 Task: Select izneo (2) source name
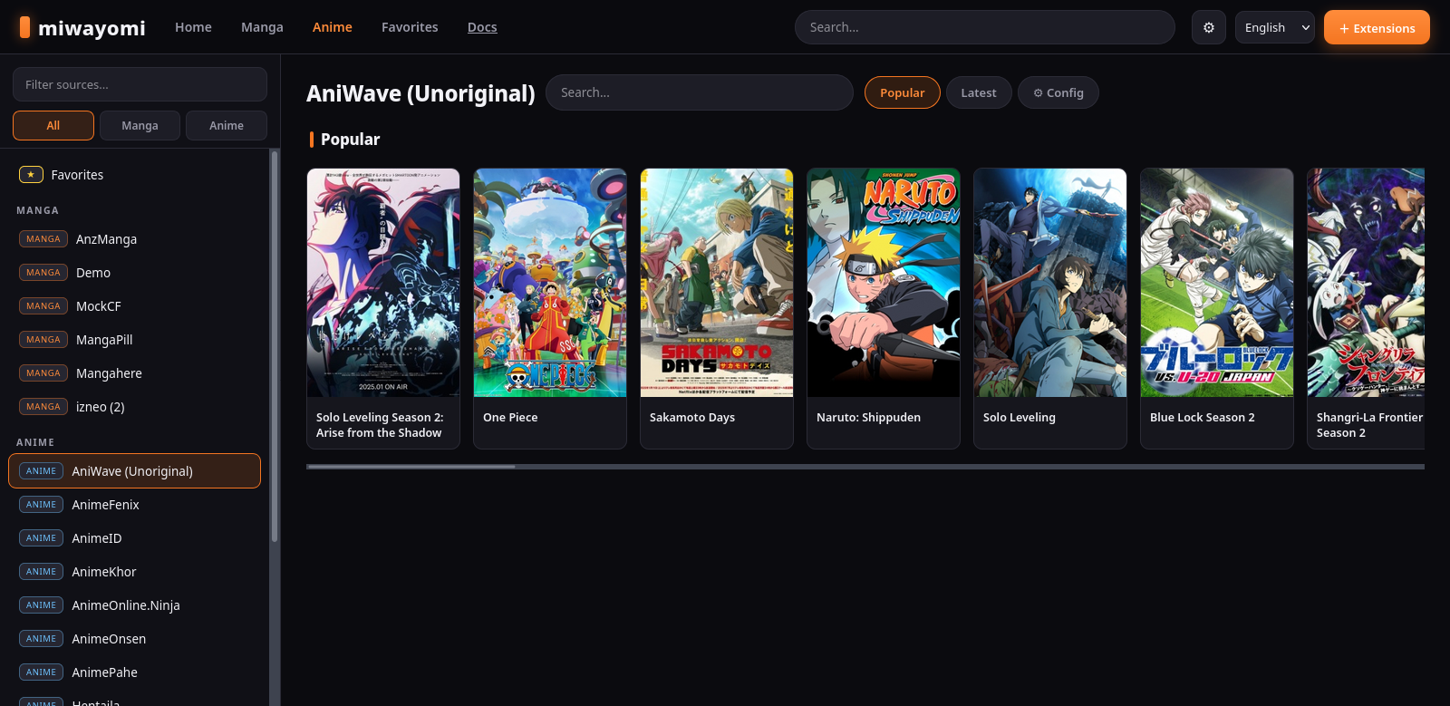coord(101,407)
